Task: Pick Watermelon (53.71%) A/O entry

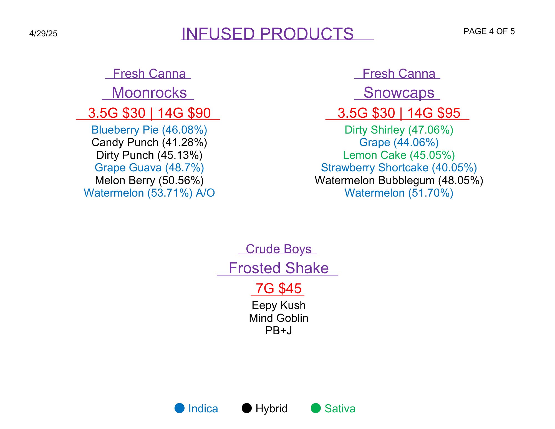Action: point(149,193)
